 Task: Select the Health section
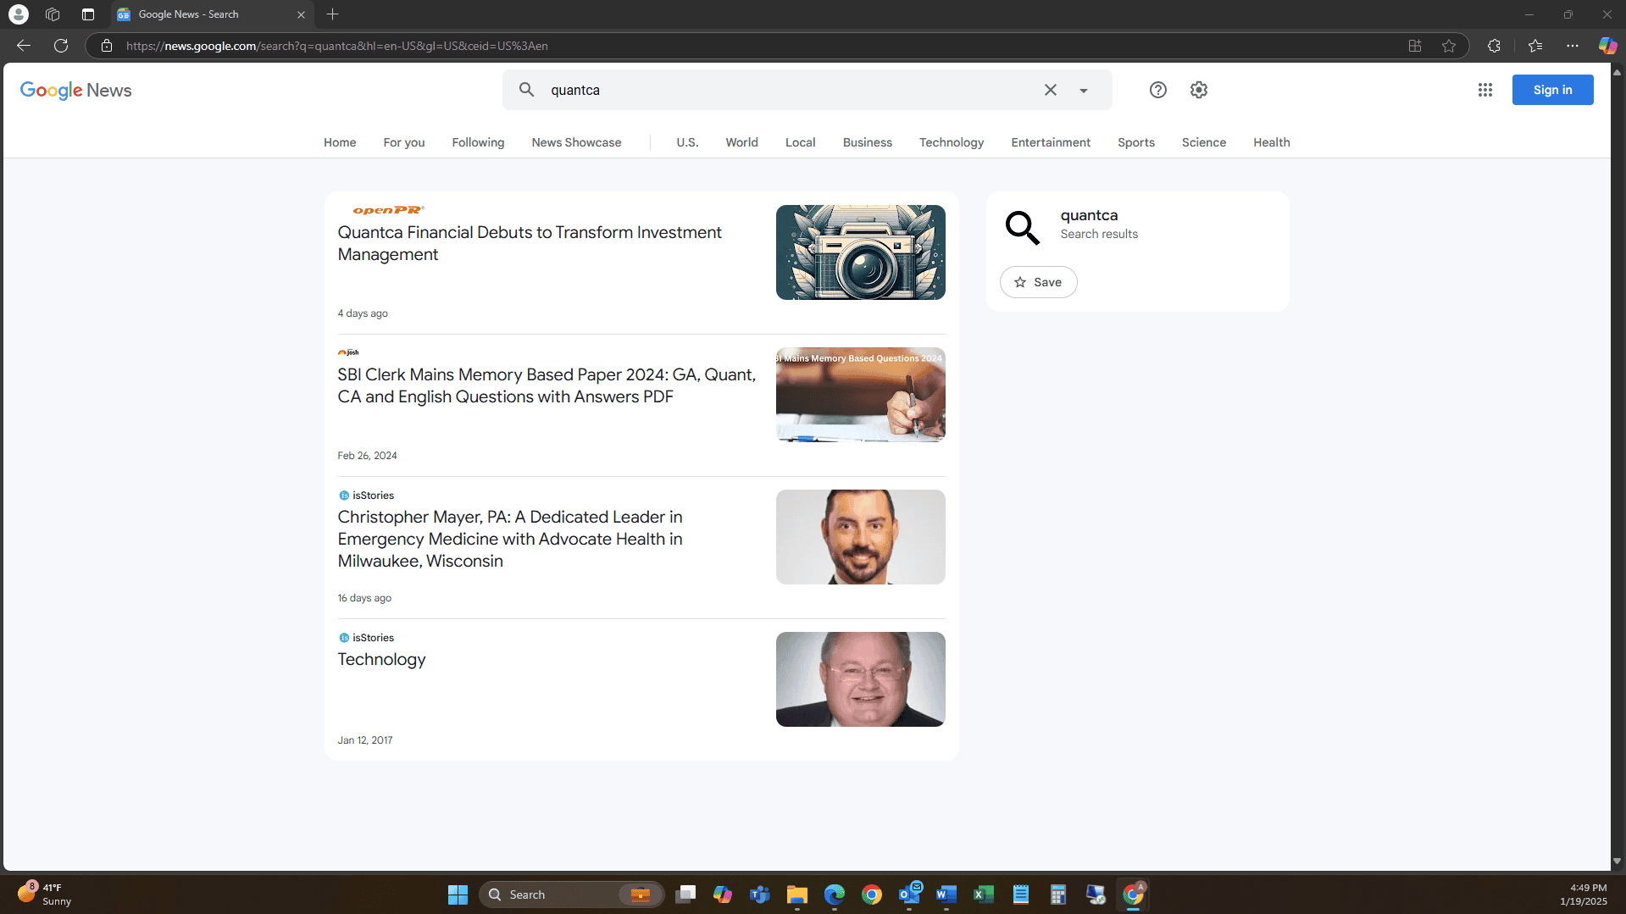(x=1271, y=142)
